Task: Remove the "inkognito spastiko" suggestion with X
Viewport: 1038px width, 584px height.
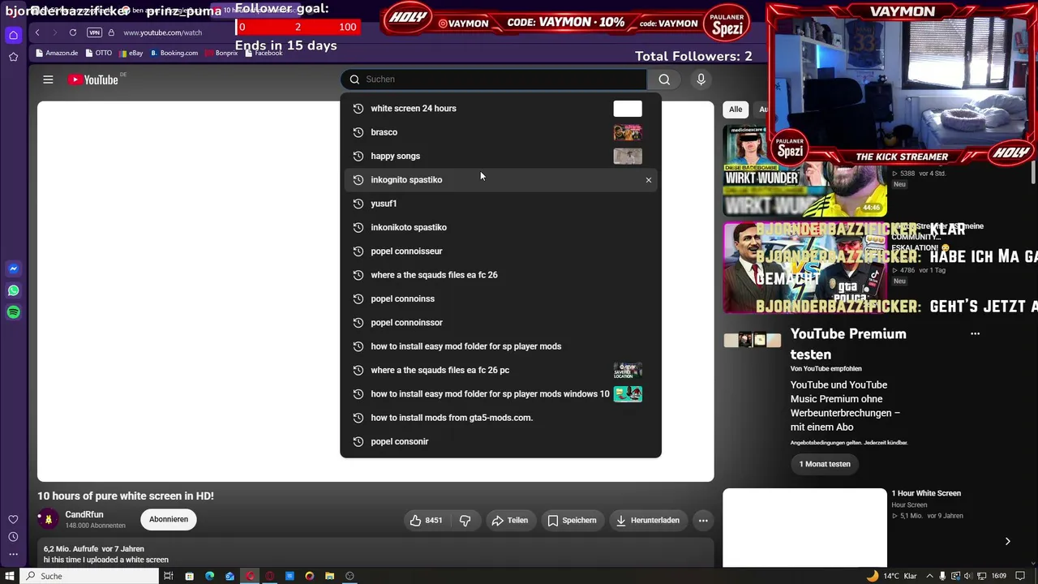Action: point(649,180)
